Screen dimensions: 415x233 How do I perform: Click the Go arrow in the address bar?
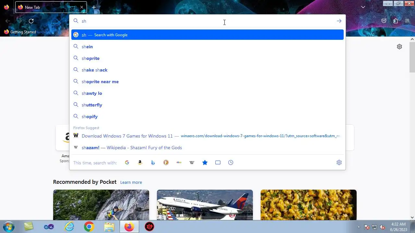339,21
